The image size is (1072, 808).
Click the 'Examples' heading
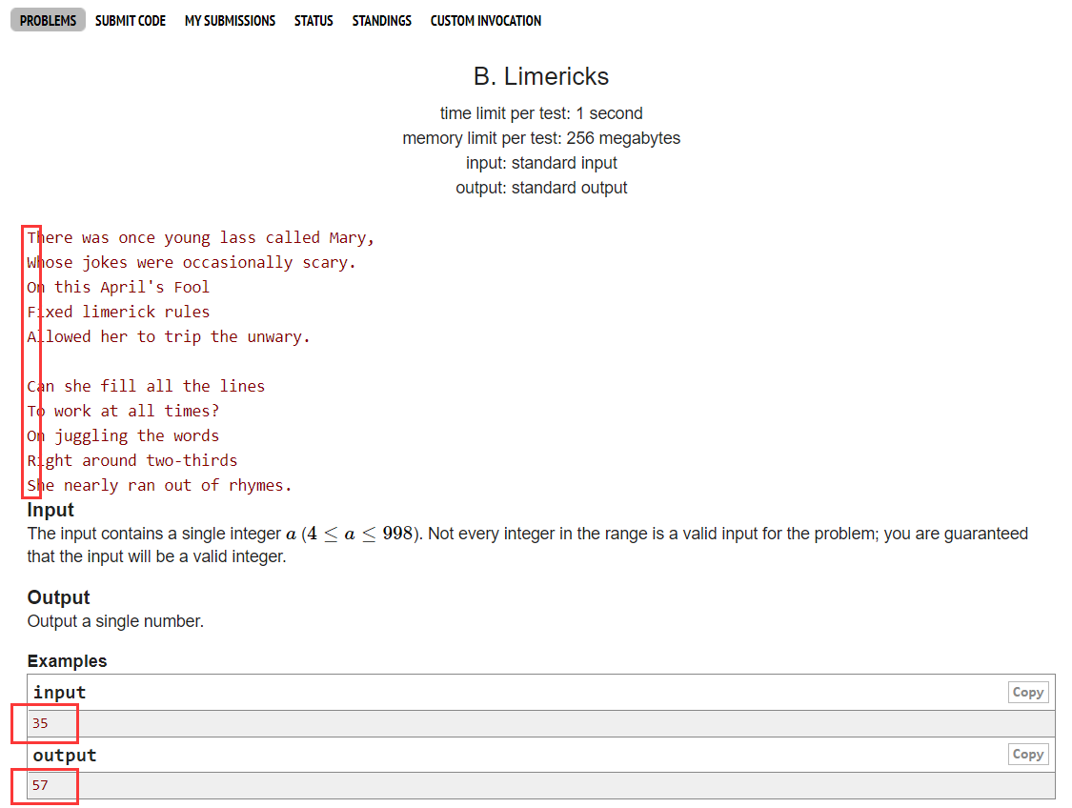[x=67, y=660]
